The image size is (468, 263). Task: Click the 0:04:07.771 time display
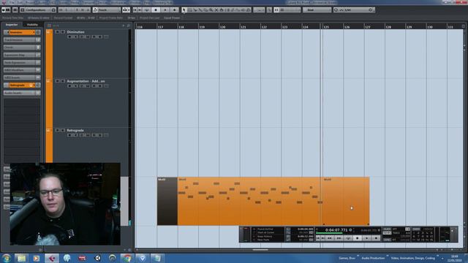tap(336, 230)
